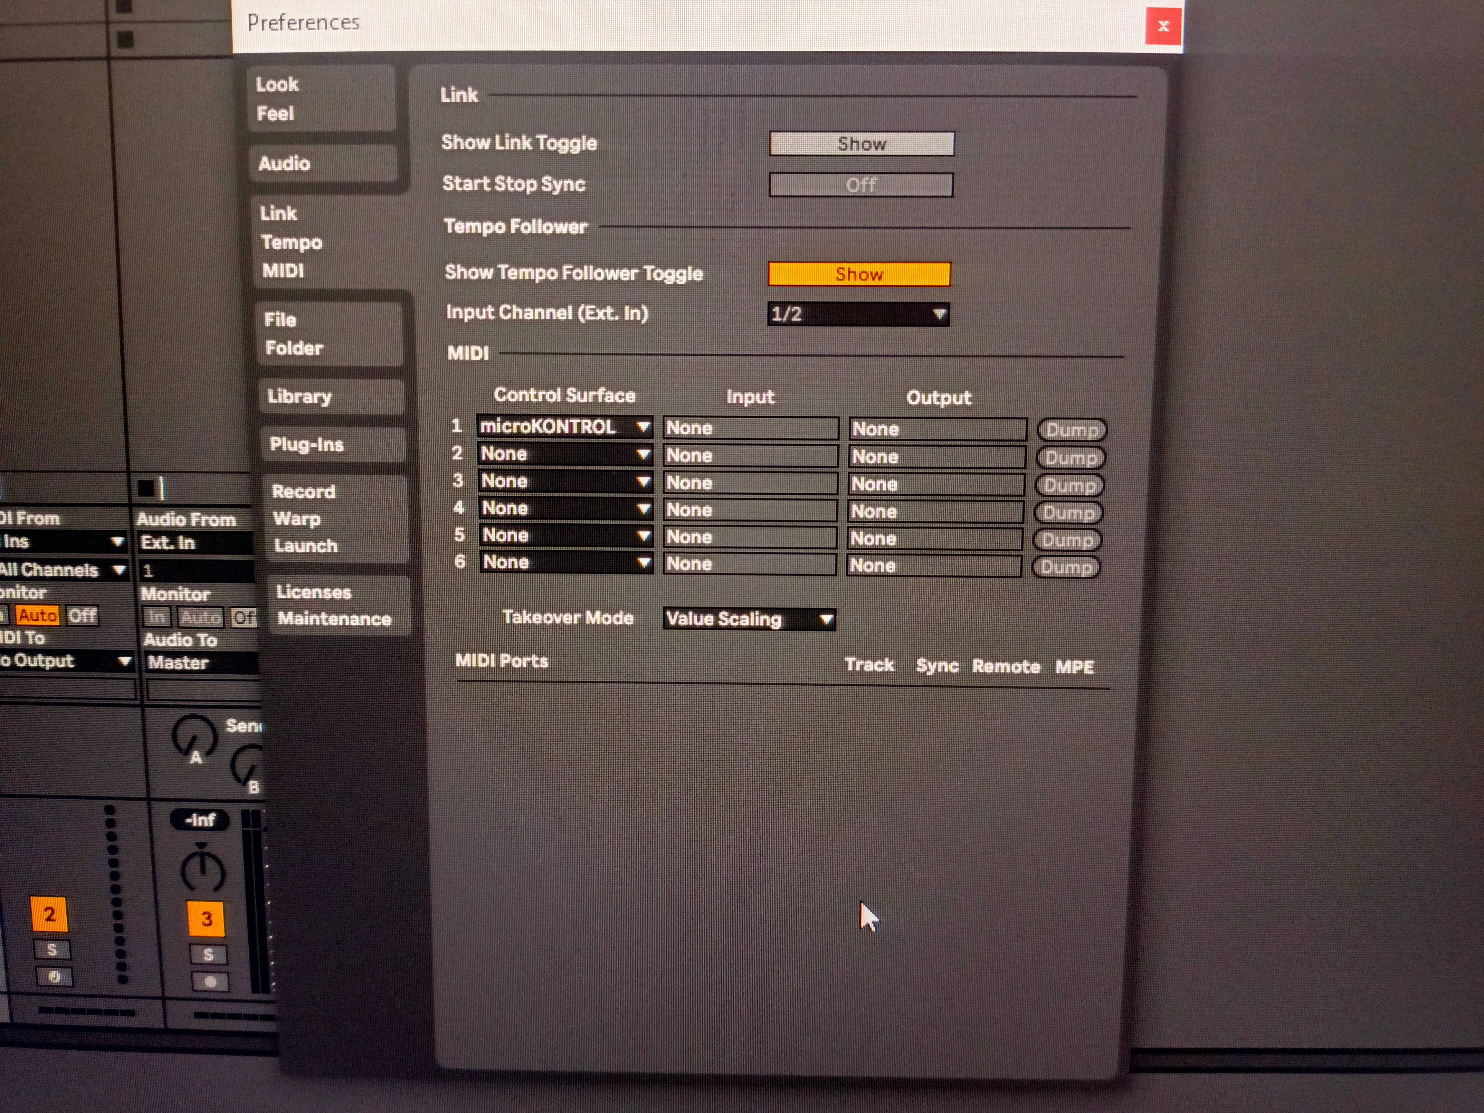The width and height of the screenshot is (1484, 1113).
Task: Click Dump button for row 1
Action: pyautogui.click(x=1071, y=430)
